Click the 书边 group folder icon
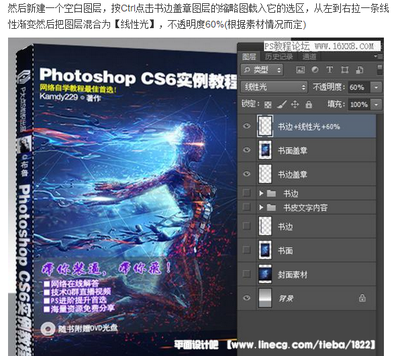The height and width of the screenshot is (356, 398). [271, 194]
